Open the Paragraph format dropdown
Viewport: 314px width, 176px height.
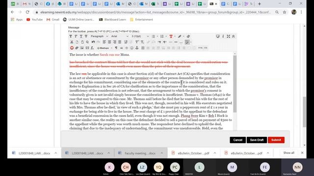click(x=99, y=36)
